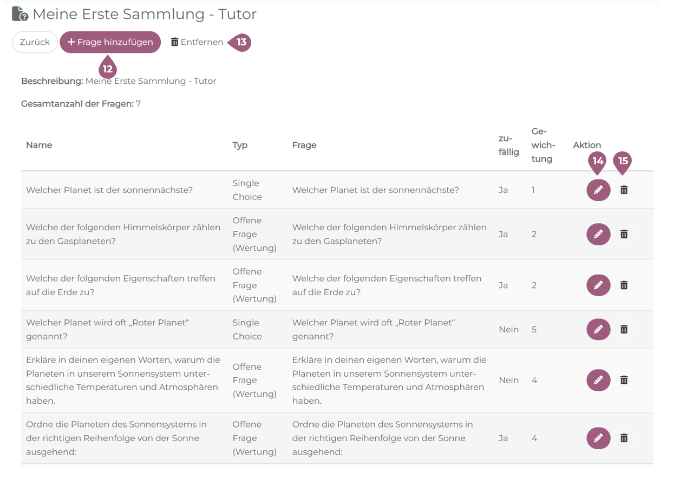Click the Typ column header
The image size is (673, 487).
pyautogui.click(x=240, y=145)
